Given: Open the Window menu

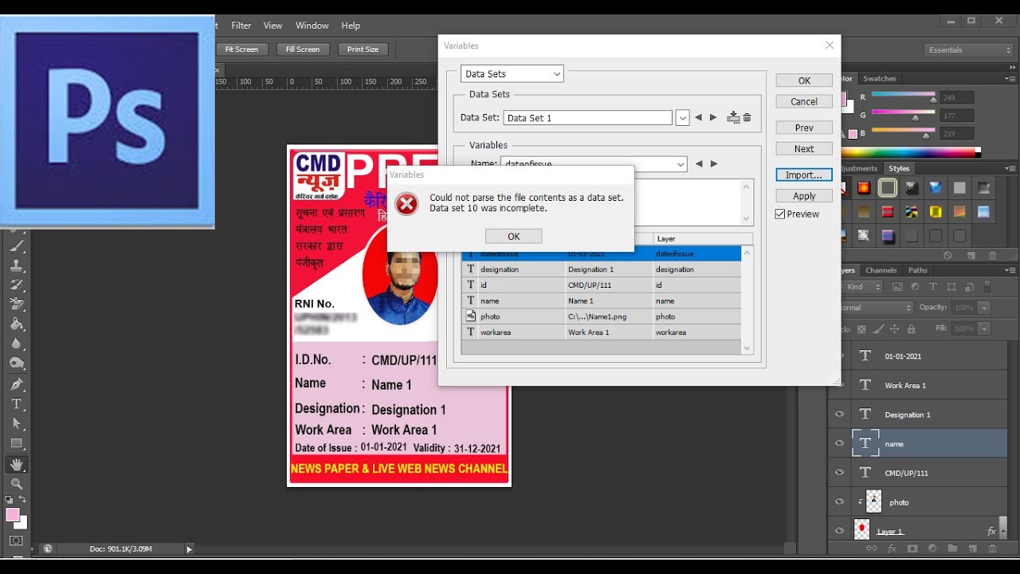Looking at the screenshot, I should point(312,26).
